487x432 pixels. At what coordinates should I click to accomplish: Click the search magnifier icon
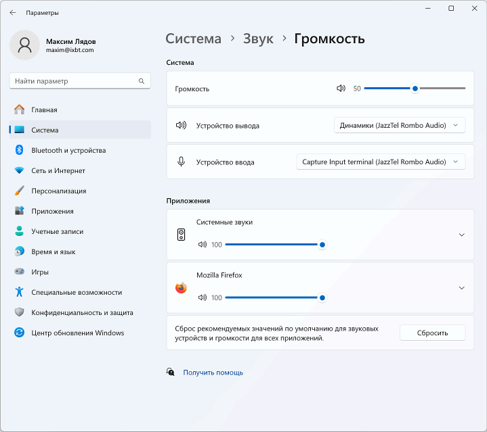(x=142, y=81)
